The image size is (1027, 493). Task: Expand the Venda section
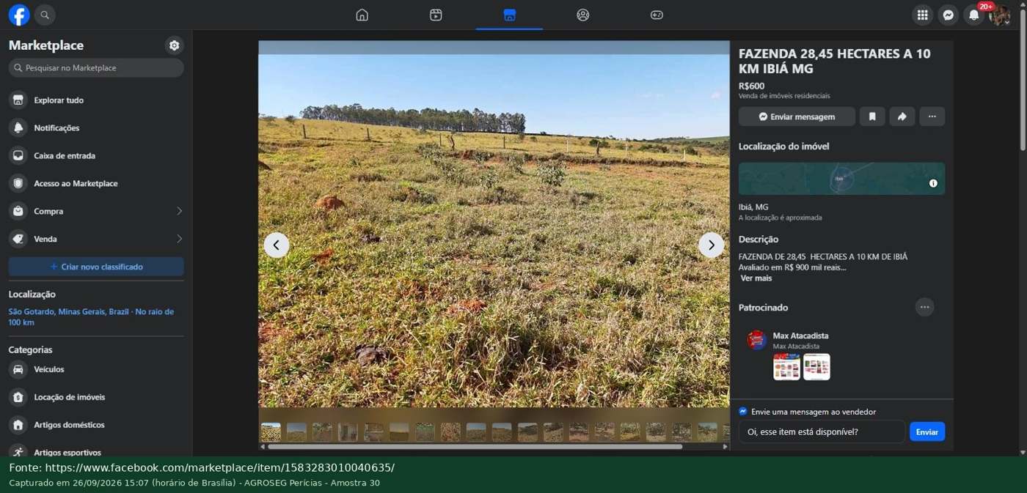[96, 239]
